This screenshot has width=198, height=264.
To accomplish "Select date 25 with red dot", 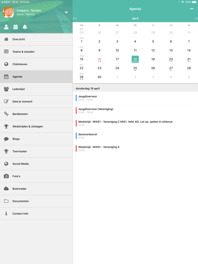I will click(x=135, y=68).
